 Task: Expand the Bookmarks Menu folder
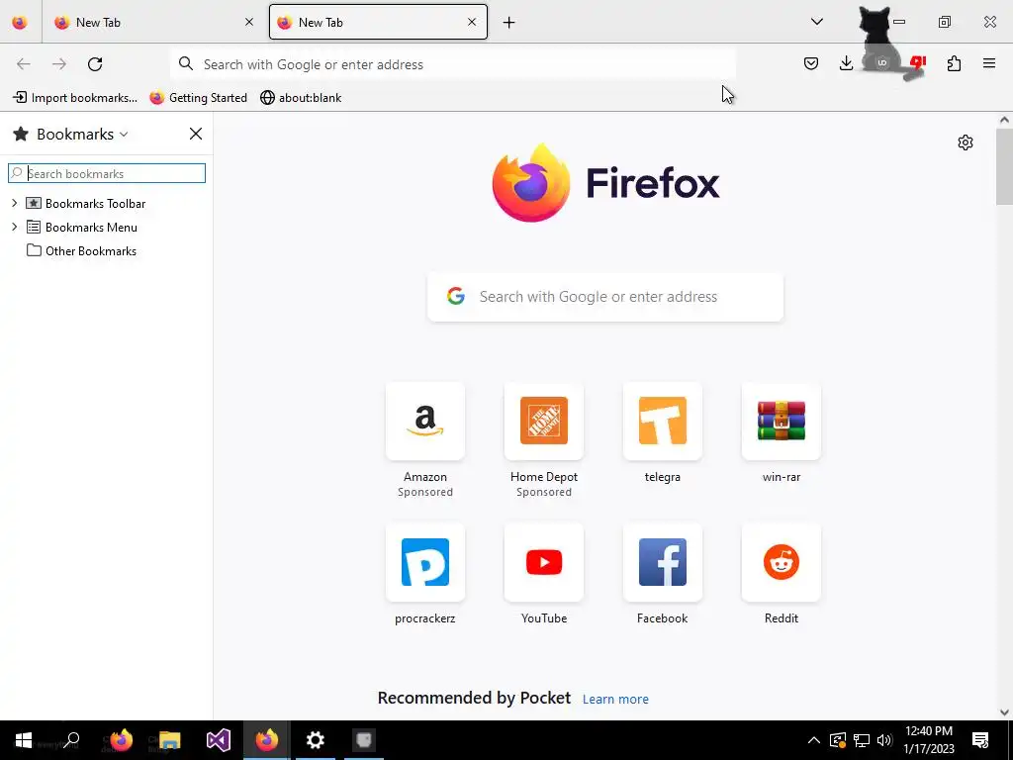[x=14, y=228]
